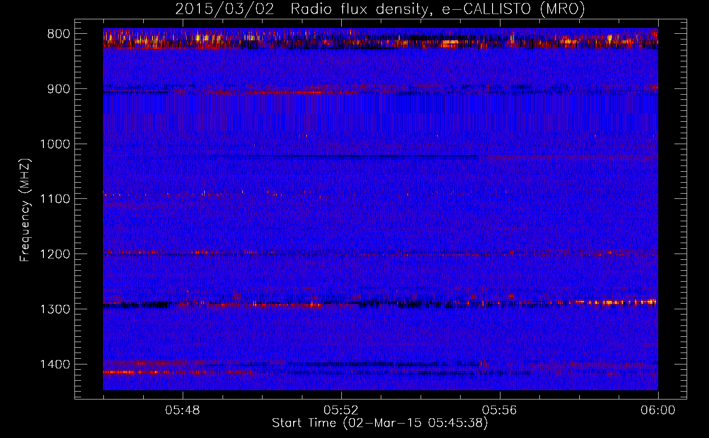Click the 'Start Time (02-Mar-15 05:45:38)' label
The height and width of the screenshot is (438, 709).
380,423
